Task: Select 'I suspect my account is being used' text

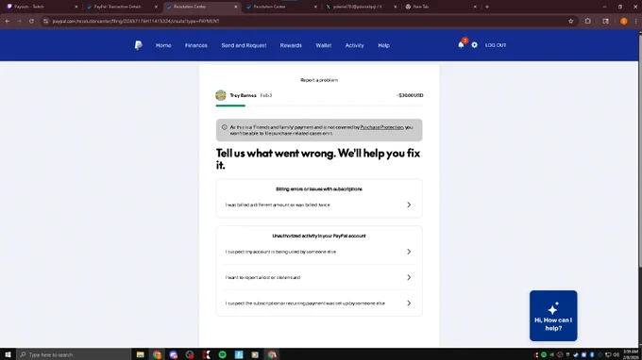Action: [x=280, y=252]
